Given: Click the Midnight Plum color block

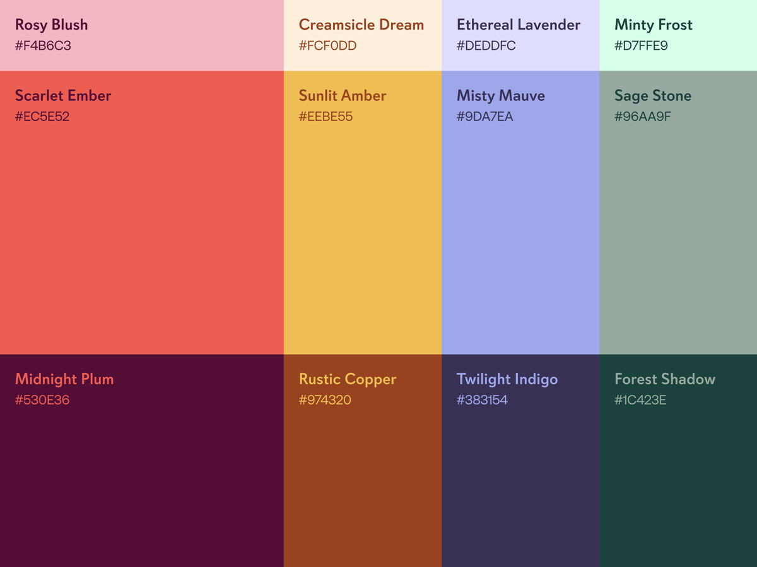Looking at the screenshot, I should point(142,461).
